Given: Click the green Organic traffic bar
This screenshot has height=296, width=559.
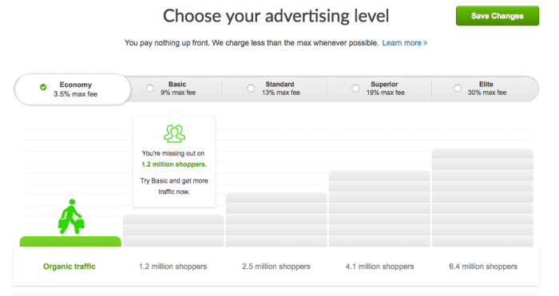Looking at the screenshot, I should pos(70,242).
